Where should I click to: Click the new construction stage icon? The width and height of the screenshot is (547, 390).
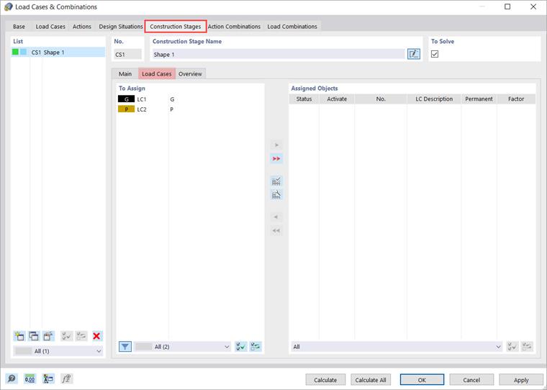click(19, 336)
